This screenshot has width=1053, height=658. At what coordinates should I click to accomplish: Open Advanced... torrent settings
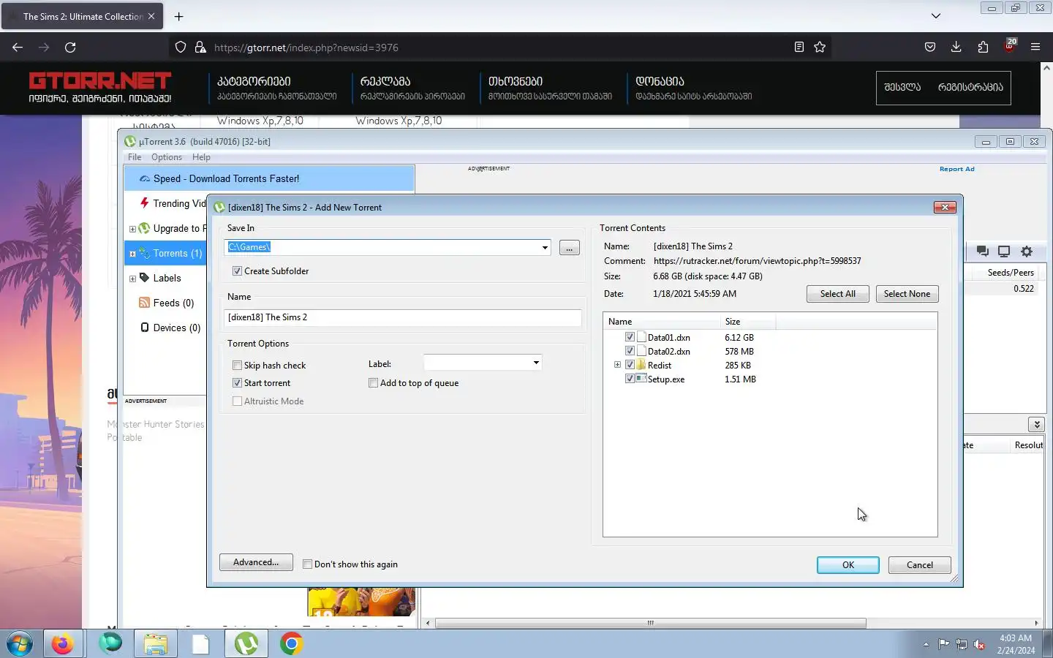pyautogui.click(x=256, y=562)
